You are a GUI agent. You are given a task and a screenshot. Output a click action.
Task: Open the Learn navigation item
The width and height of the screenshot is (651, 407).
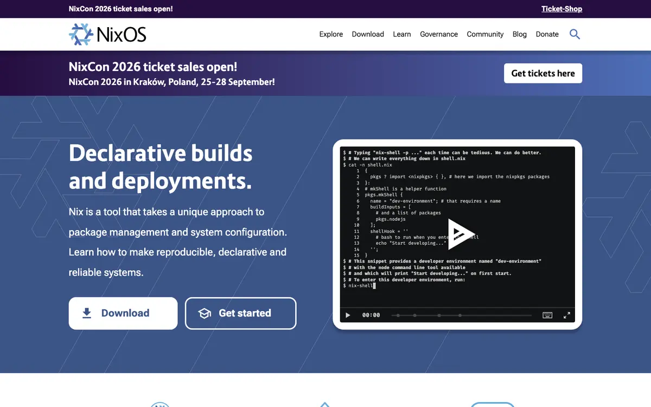click(x=402, y=34)
